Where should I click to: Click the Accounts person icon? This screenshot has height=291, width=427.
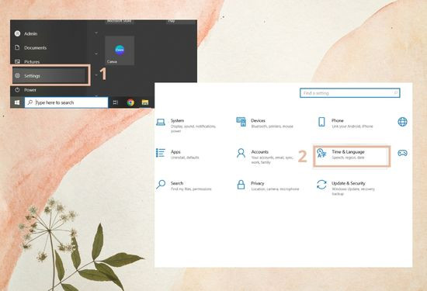241,153
